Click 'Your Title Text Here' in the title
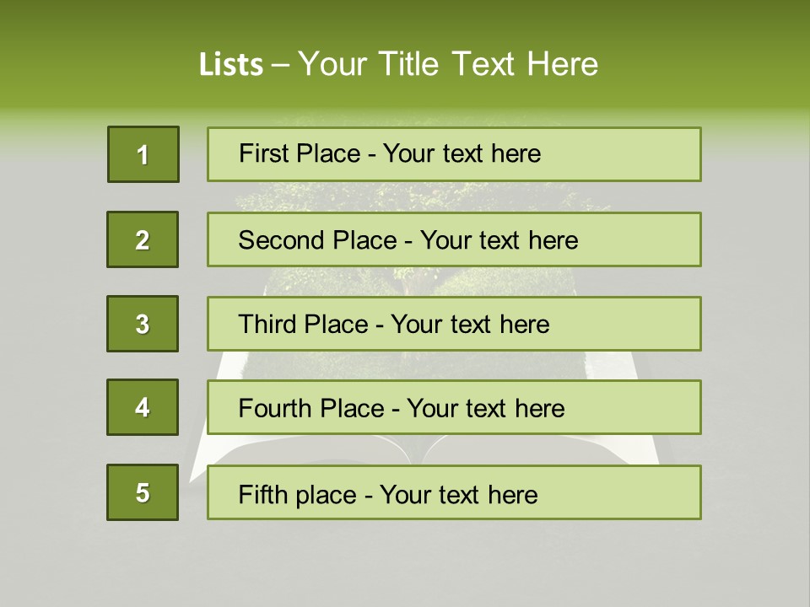 click(x=448, y=65)
